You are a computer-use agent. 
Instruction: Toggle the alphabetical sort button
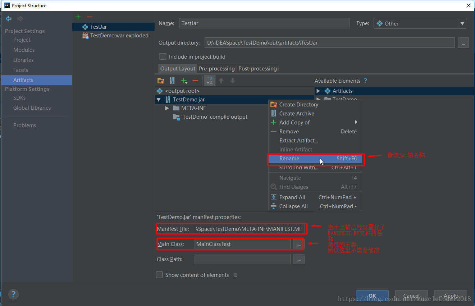[210, 81]
